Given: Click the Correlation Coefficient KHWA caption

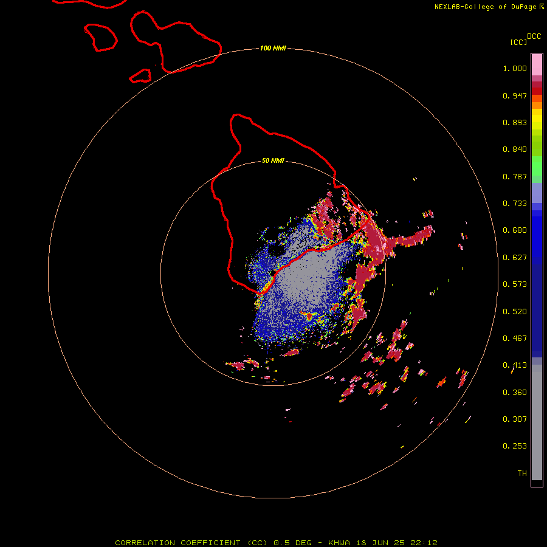Looking at the screenshot, I should (x=276, y=543).
